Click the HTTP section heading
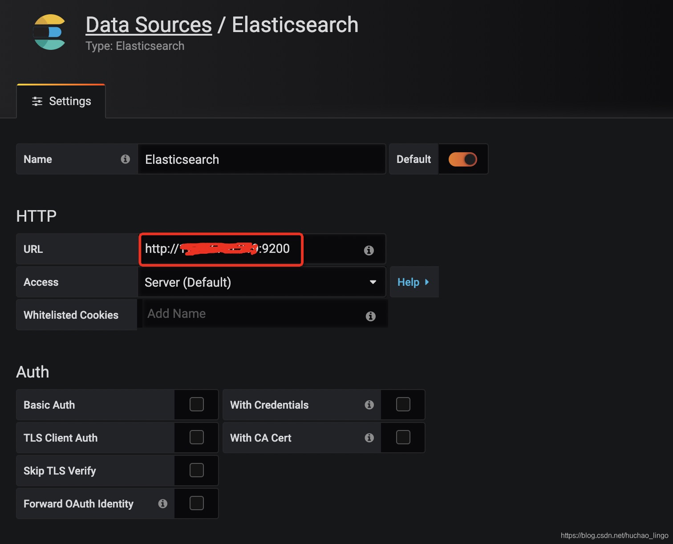Viewport: 673px width, 544px height. coord(36,216)
